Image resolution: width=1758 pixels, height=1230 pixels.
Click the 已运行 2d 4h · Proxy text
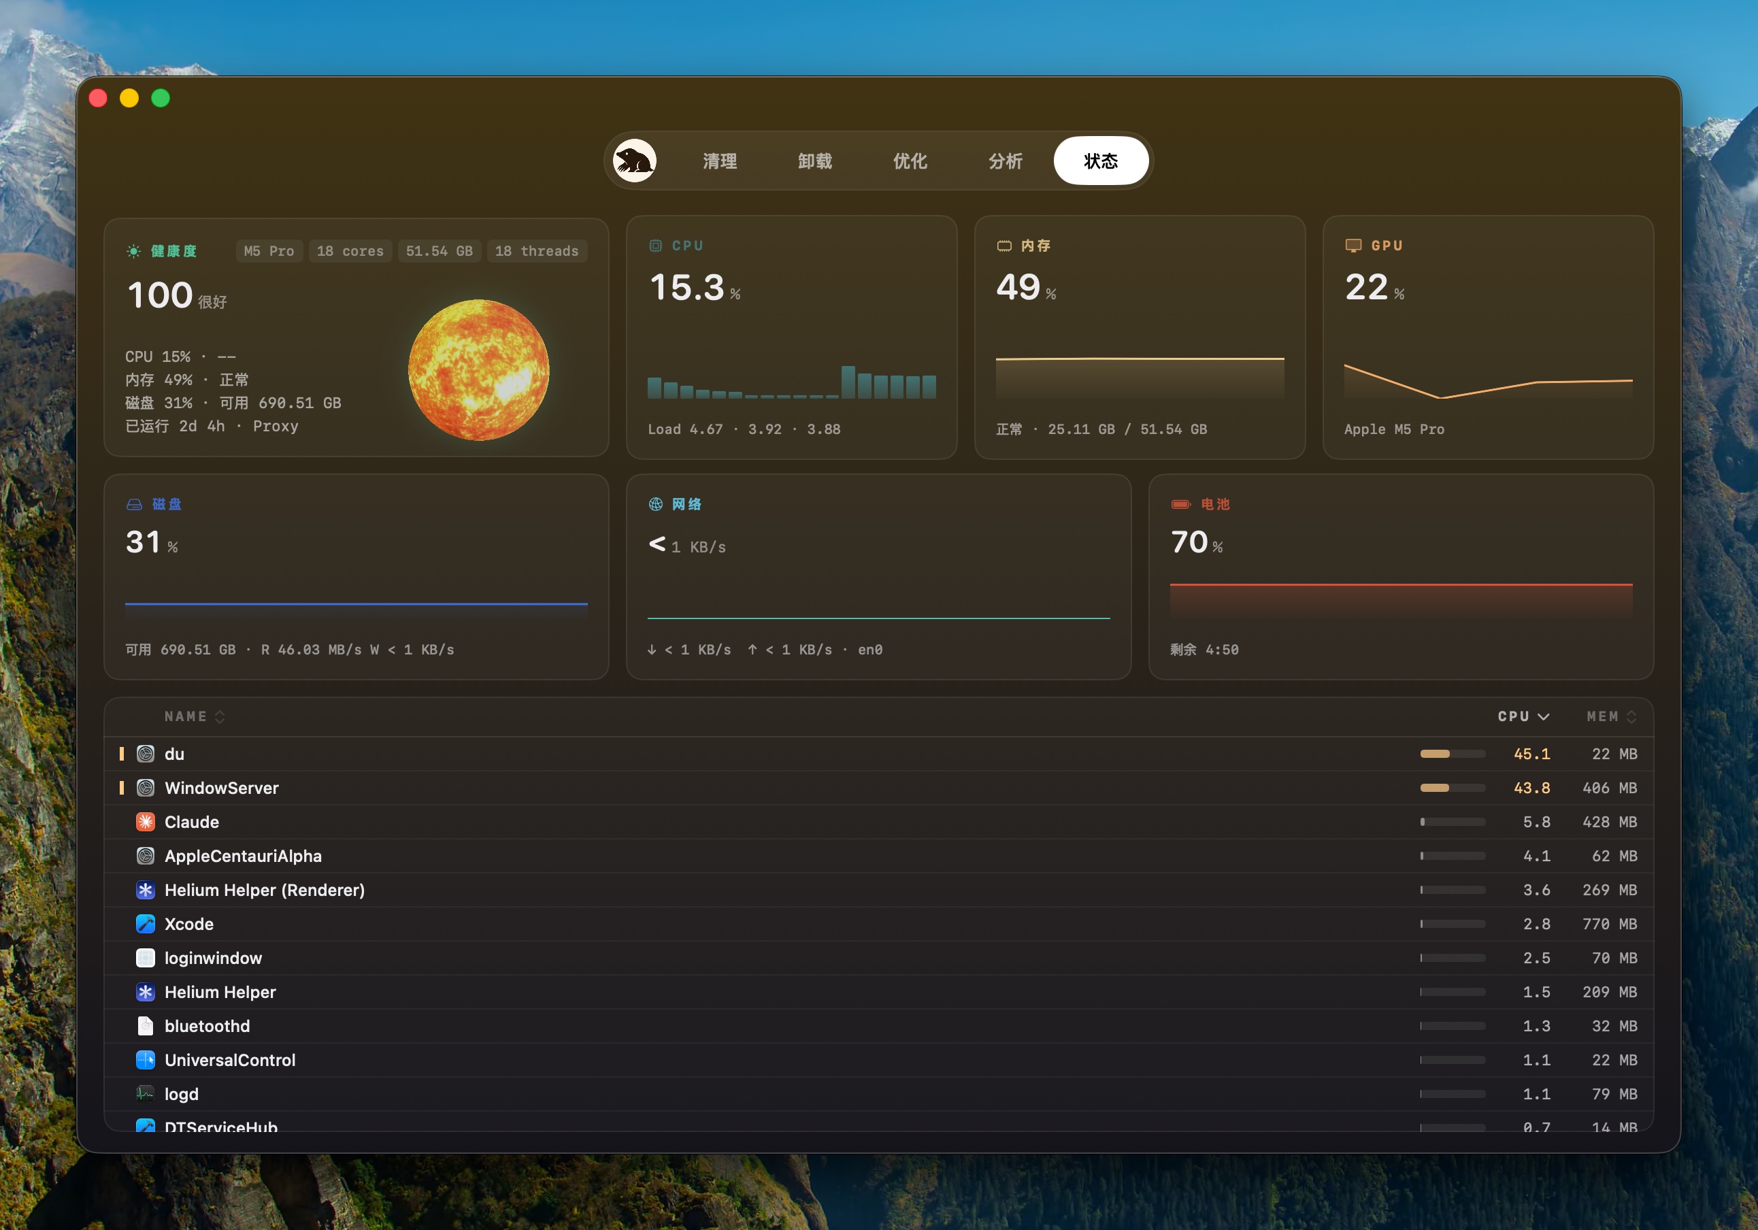coord(212,427)
